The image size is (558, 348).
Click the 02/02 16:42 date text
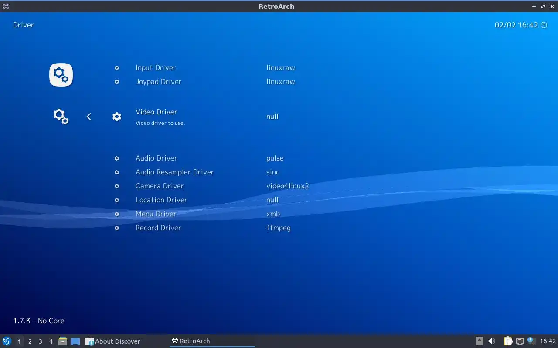pos(516,25)
